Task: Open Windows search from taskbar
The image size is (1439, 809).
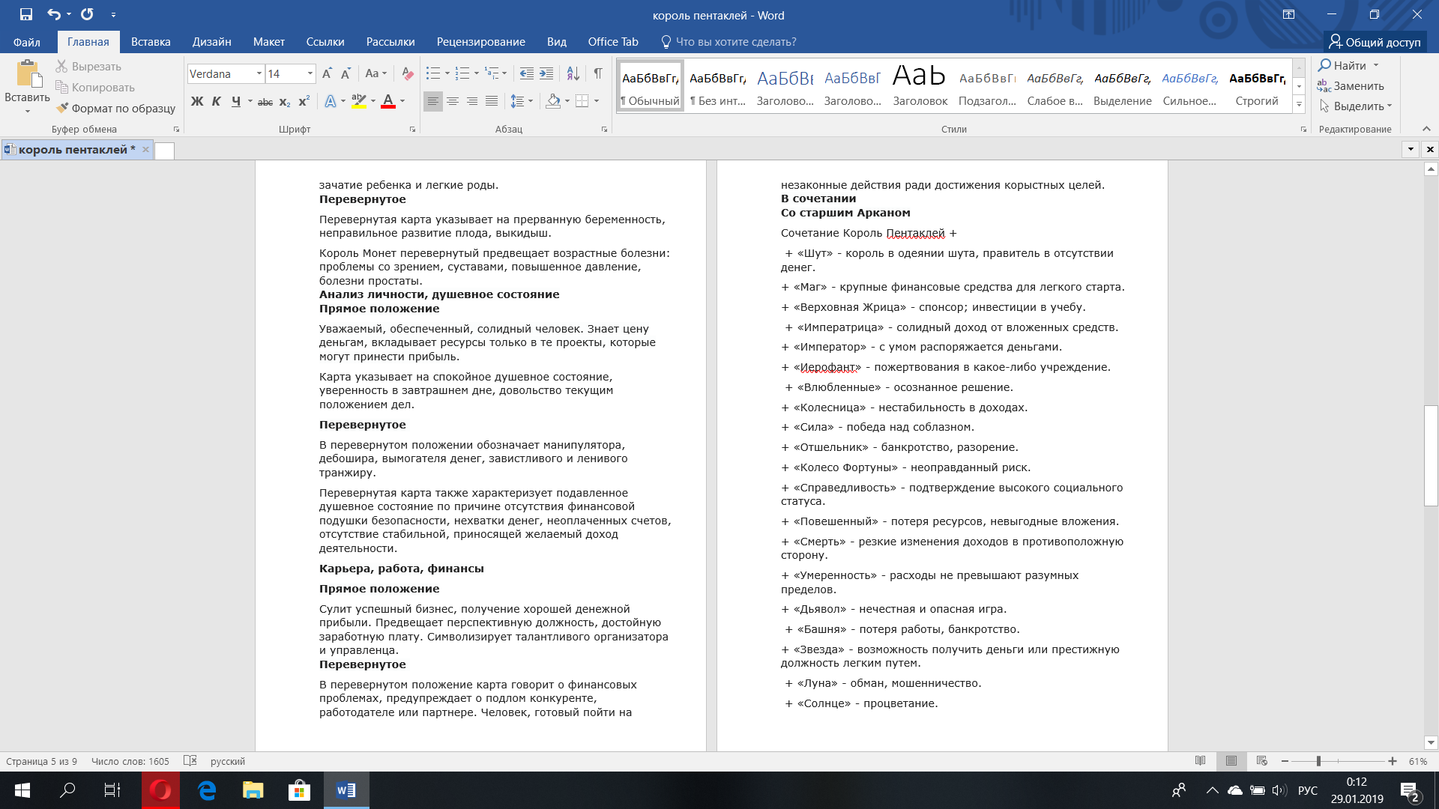Action: click(x=67, y=790)
